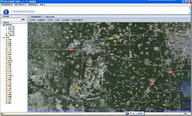The height and width of the screenshot is (116, 192).
Task: Select the 我的任务 tree node
Action: pos(8,25)
